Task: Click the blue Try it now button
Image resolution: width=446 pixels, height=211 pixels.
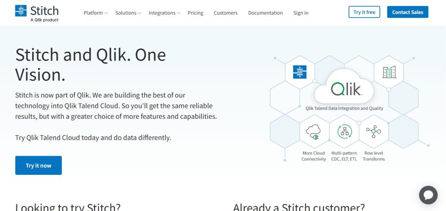Action: tap(38, 165)
